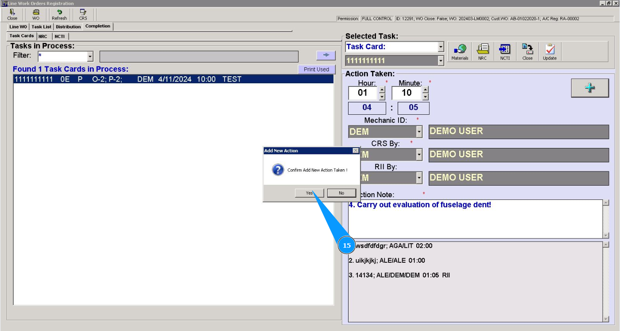This screenshot has height=331, width=620.
Task: Click the Refresh toolbar icon
Action: pos(59,15)
